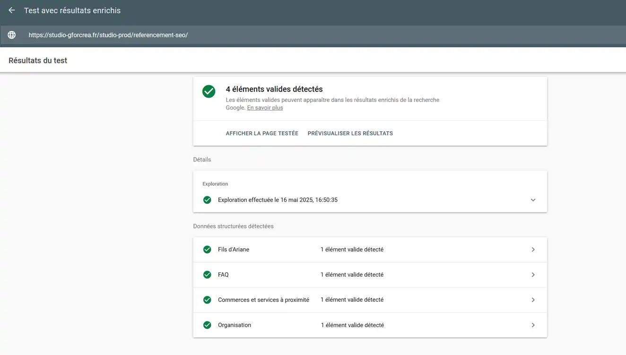Open Fils d'Ariane row chevron
Screen dimensions: 626x355
533,250
